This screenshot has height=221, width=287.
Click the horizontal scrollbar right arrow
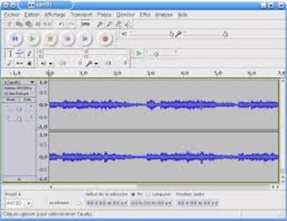click(278, 187)
